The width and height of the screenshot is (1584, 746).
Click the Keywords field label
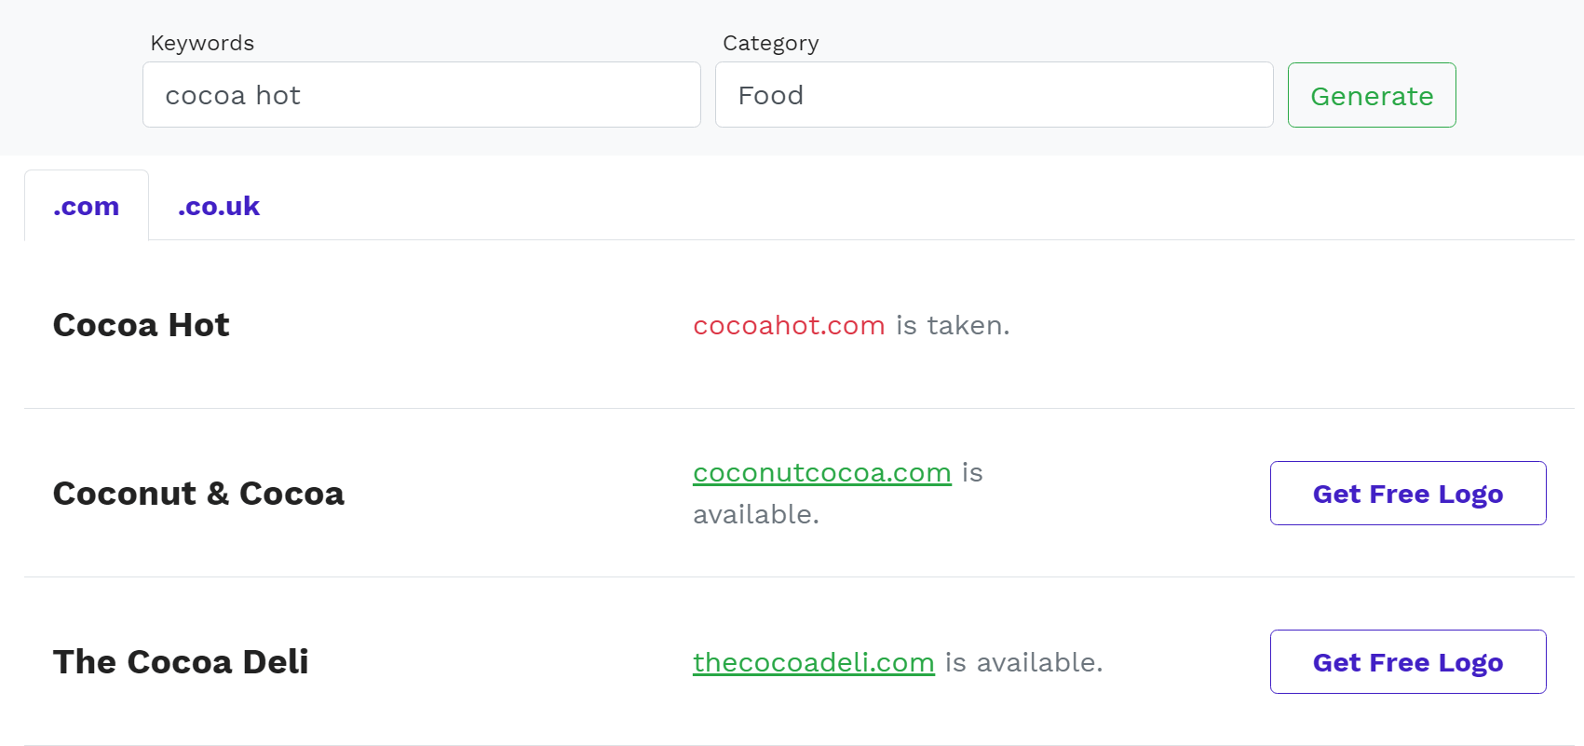coord(202,42)
